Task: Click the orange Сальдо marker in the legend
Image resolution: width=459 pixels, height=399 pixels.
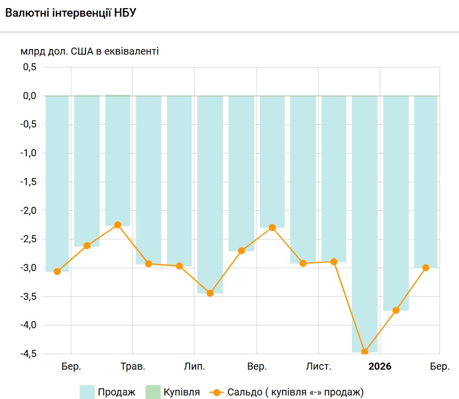Action: [x=216, y=392]
